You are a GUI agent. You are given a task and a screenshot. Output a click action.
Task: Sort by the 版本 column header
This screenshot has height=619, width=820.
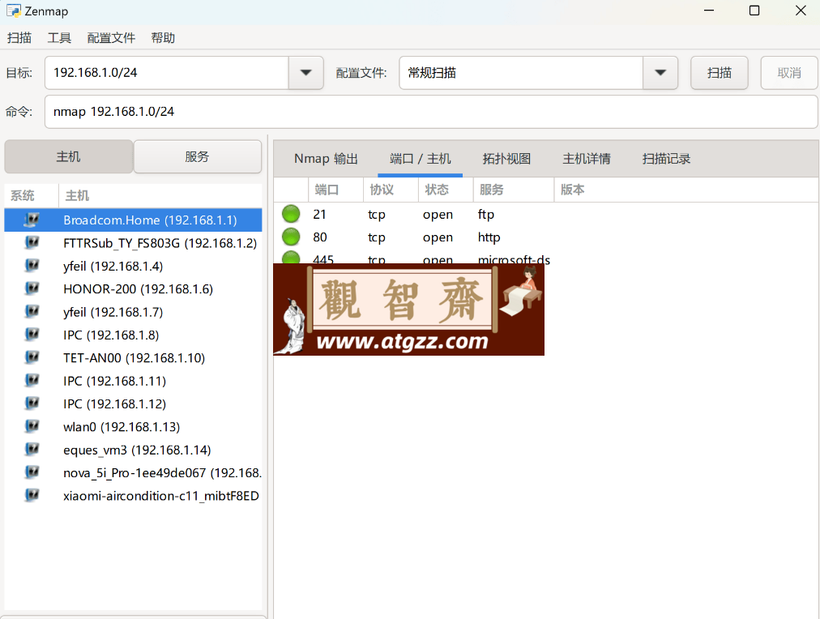pyautogui.click(x=685, y=190)
